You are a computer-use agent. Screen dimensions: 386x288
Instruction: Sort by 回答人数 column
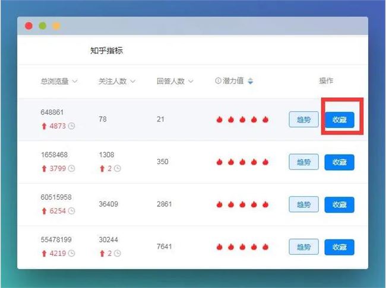coord(175,81)
